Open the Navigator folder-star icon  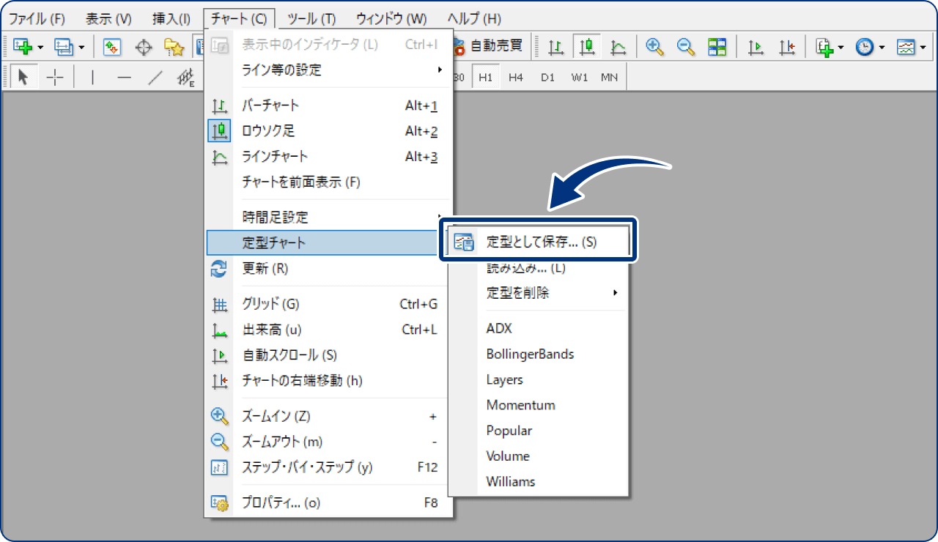(x=174, y=47)
